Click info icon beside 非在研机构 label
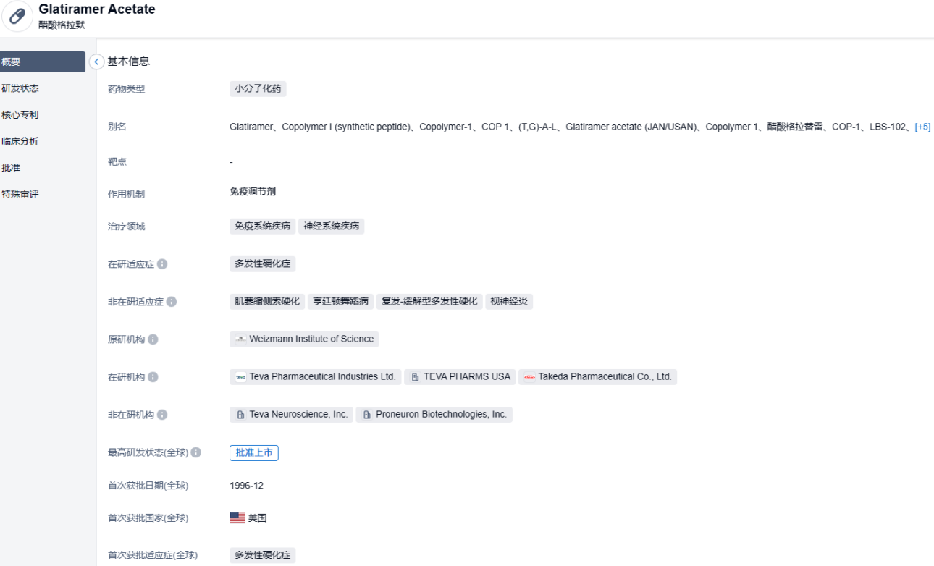Image resolution: width=934 pixels, height=566 pixels. point(162,415)
